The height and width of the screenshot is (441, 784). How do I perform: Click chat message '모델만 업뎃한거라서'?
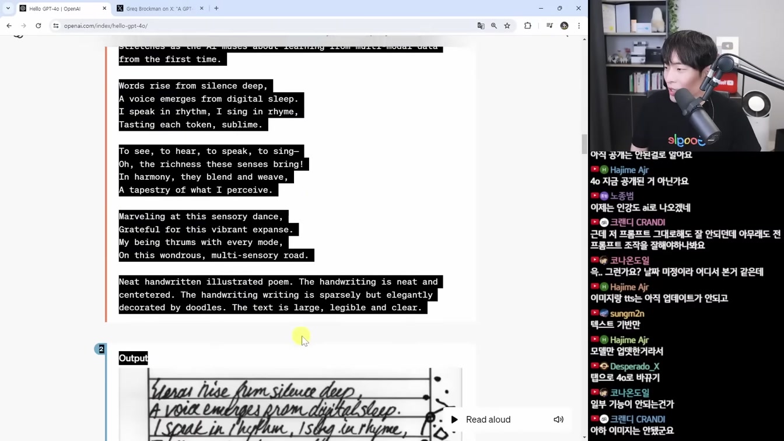click(x=626, y=351)
